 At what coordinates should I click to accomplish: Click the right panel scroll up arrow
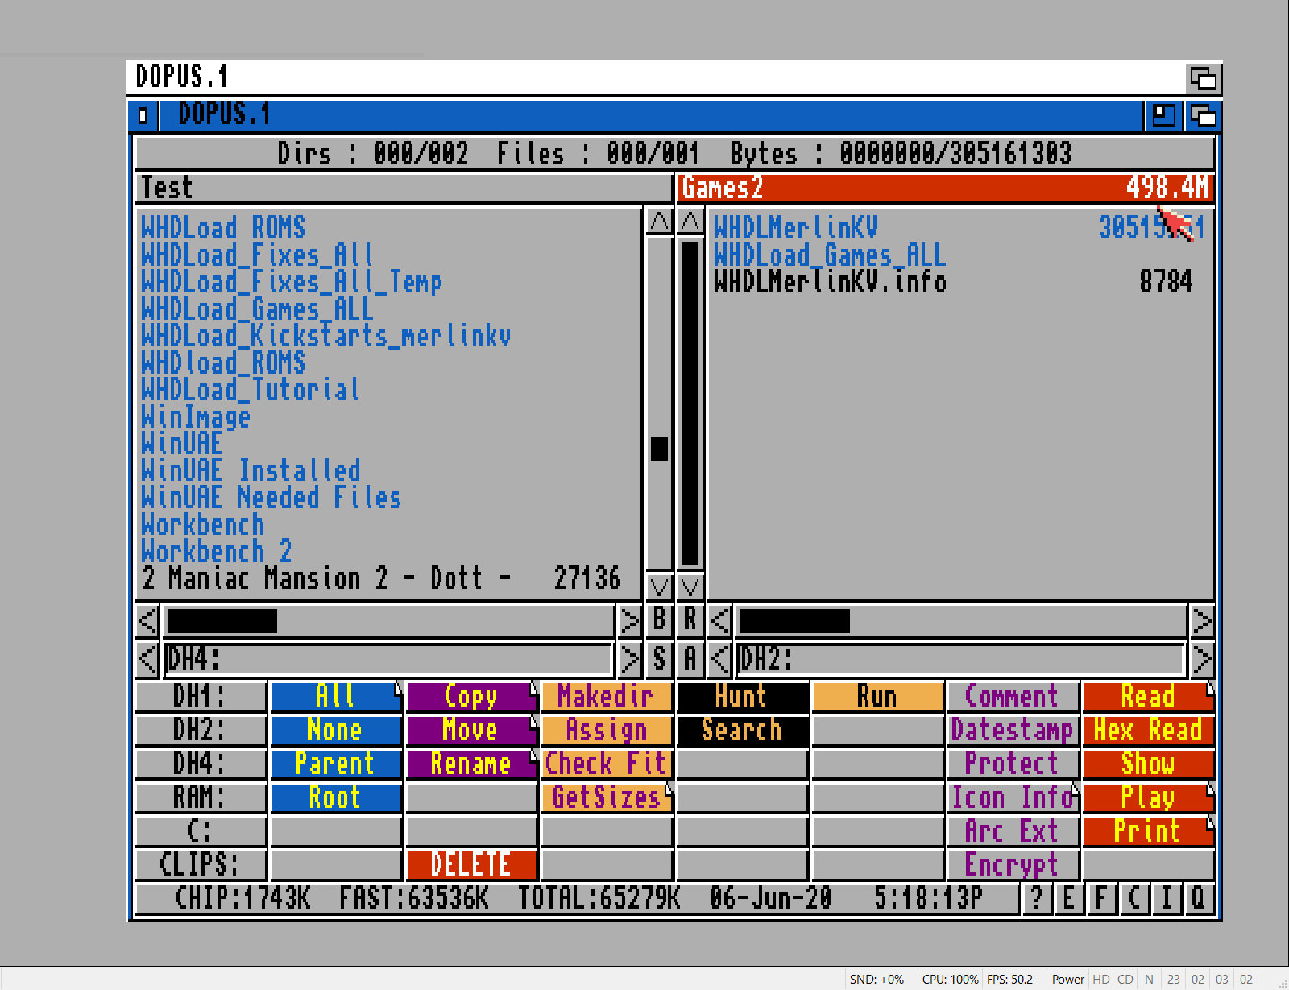pyautogui.click(x=690, y=221)
